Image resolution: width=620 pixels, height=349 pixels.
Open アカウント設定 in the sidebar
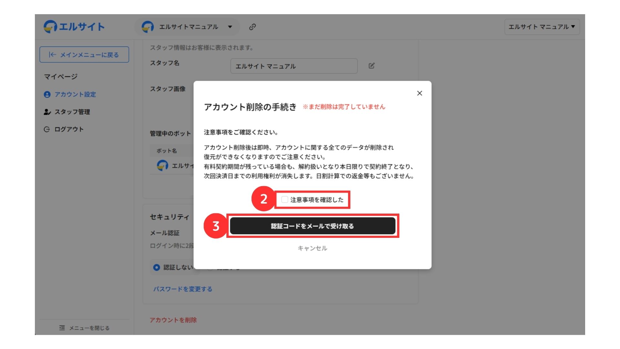(x=75, y=94)
